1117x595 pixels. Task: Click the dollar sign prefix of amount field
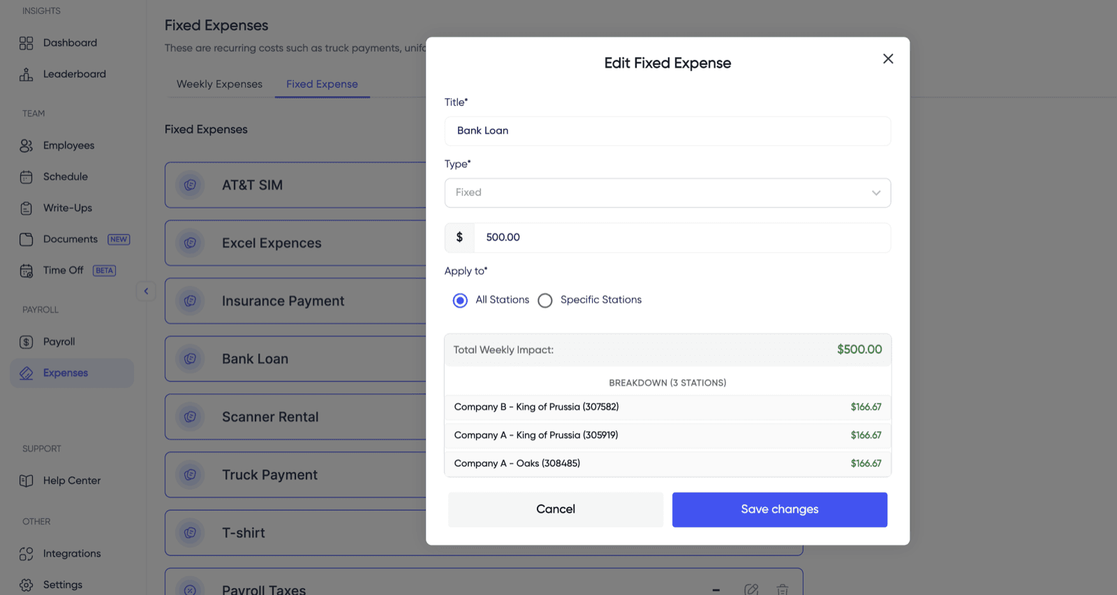(x=459, y=238)
